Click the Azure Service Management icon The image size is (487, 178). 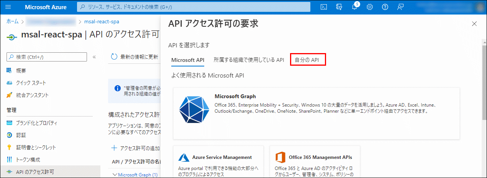[184, 157]
